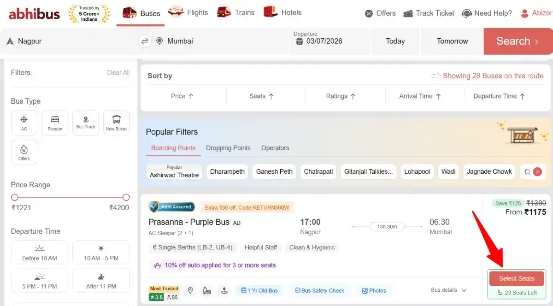Click the Mumbai destination field
Screen dimensions: 553x306
[221, 41]
